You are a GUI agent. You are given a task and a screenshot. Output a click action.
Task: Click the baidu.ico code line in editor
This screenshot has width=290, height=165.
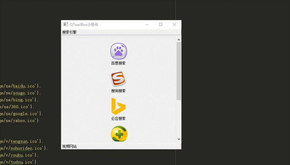coord(20,86)
